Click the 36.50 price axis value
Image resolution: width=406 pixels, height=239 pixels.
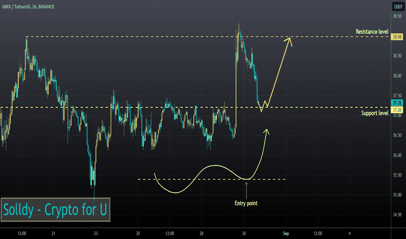click(x=397, y=136)
